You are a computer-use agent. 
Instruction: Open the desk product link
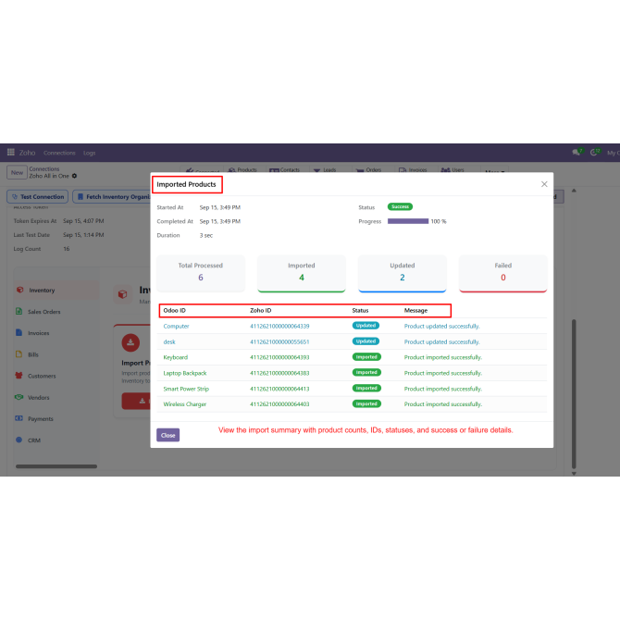click(x=169, y=341)
